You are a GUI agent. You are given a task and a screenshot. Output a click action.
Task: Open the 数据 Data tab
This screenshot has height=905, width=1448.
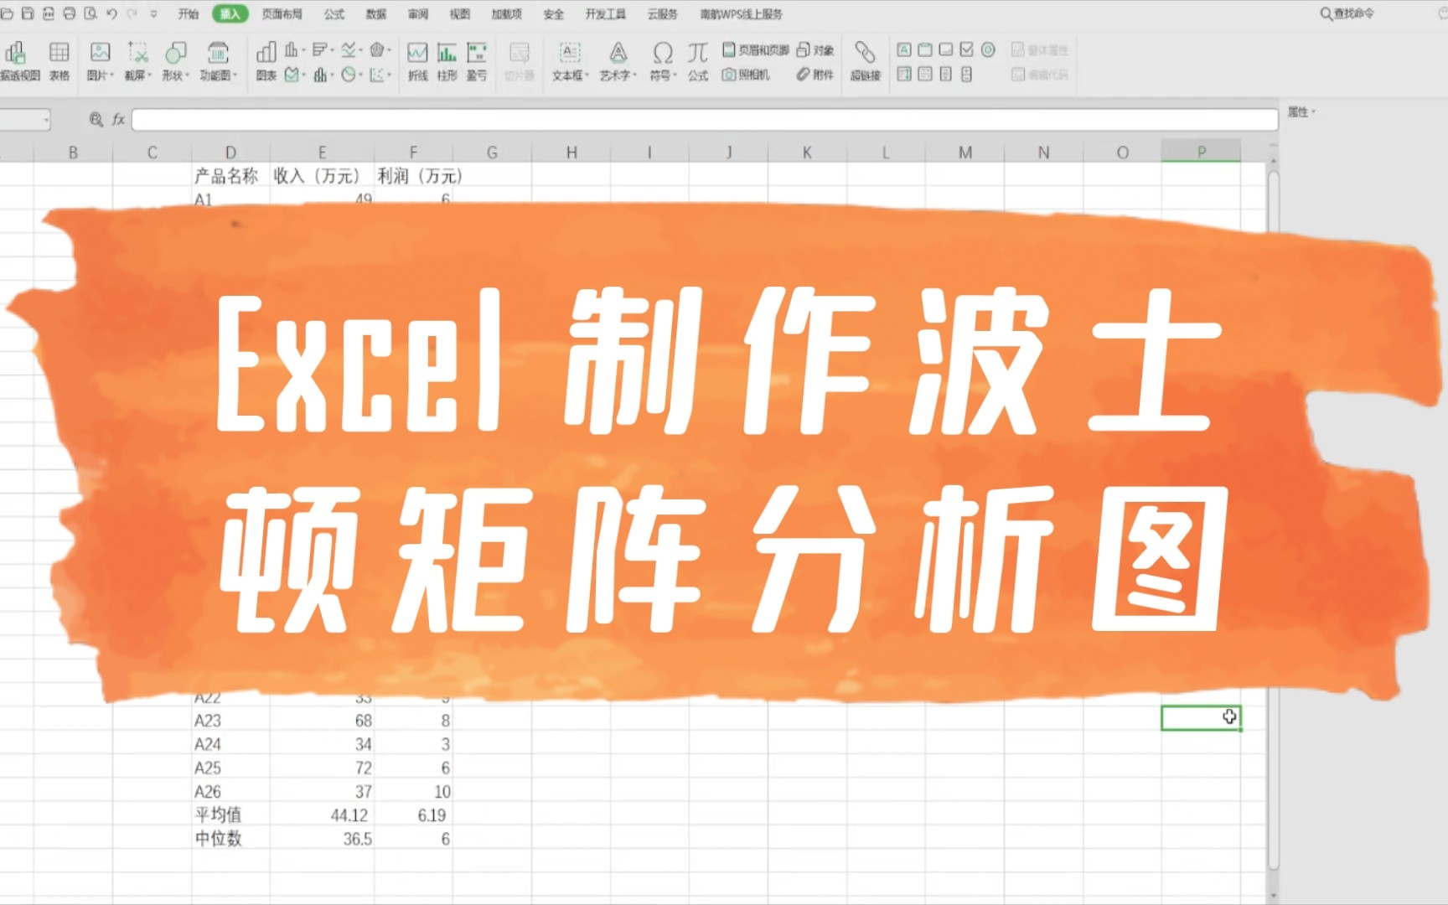point(376,14)
